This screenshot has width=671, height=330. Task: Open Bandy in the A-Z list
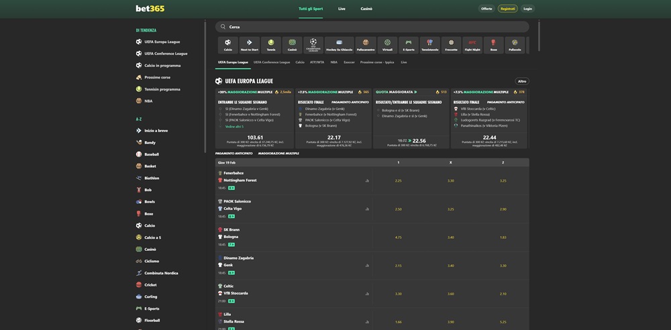[150, 142]
